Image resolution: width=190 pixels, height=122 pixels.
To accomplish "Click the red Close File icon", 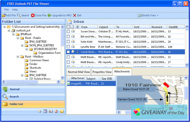I will pos(33,15).
